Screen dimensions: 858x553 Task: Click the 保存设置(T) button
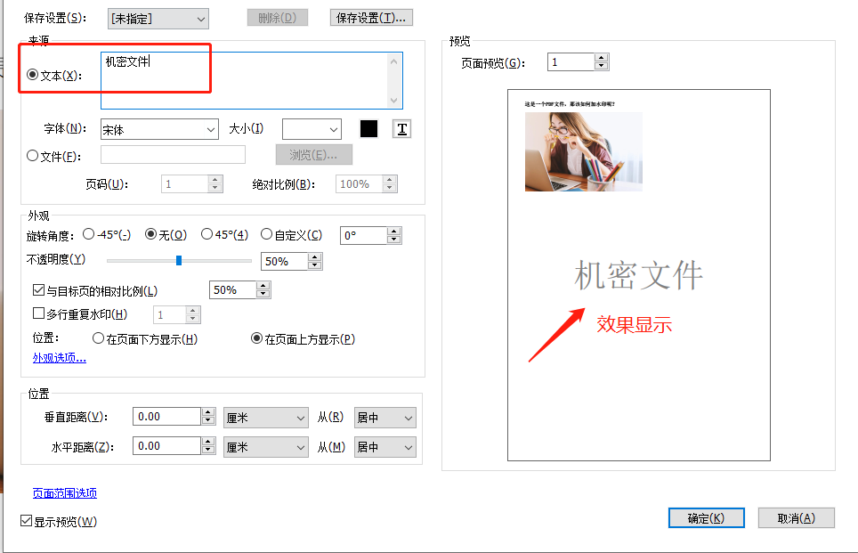pos(370,17)
